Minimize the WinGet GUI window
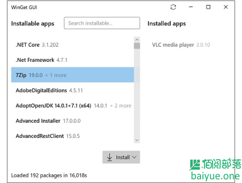Image resolution: width=242 pixels, height=183 pixels. (191, 7)
